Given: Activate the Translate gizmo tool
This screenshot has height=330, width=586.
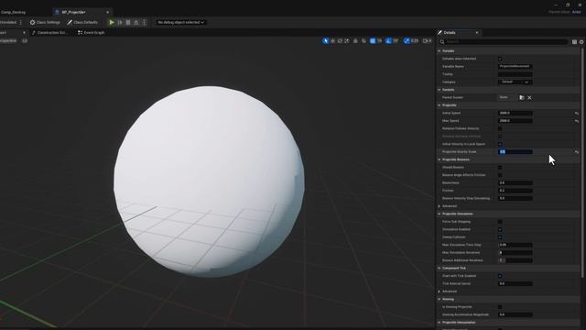Looking at the screenshot, I should [332, 40].
